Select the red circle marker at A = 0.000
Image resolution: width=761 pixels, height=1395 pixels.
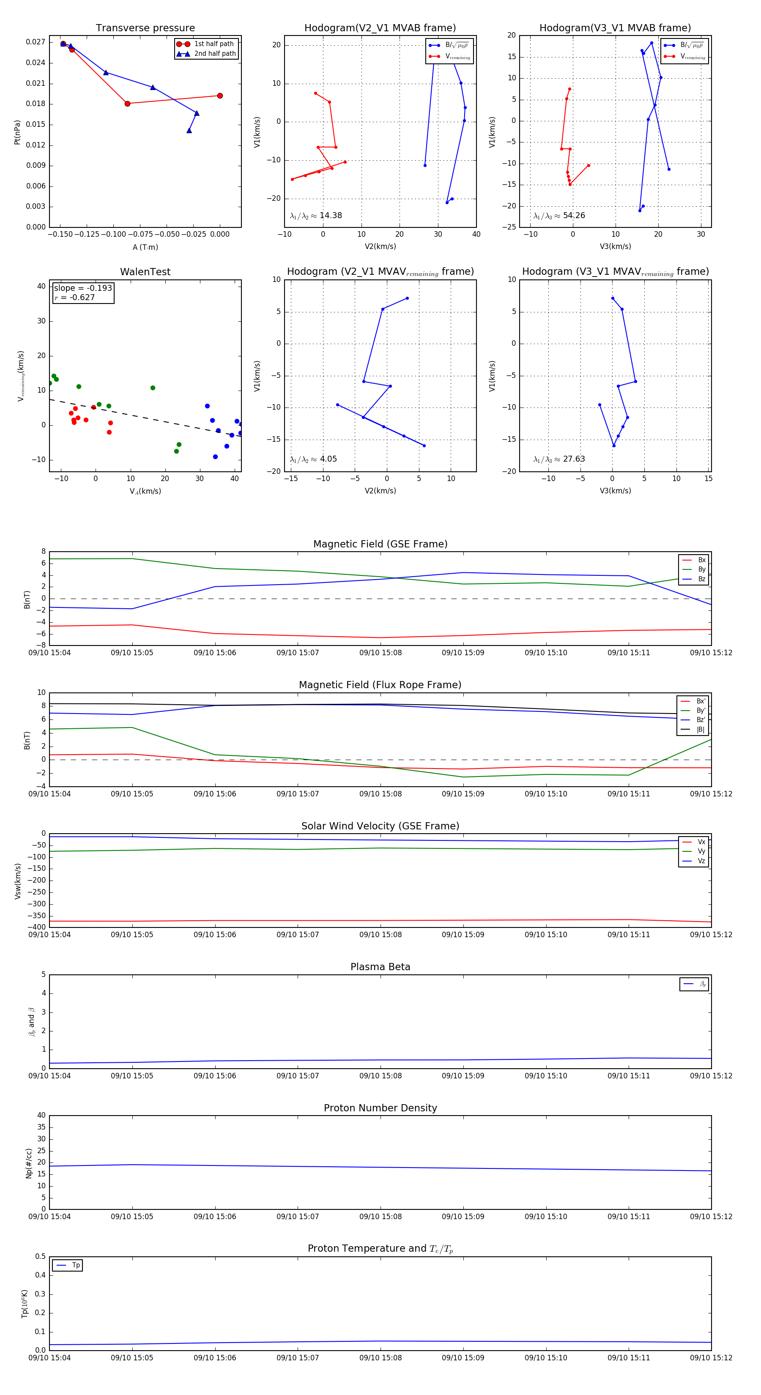[219, 96]
